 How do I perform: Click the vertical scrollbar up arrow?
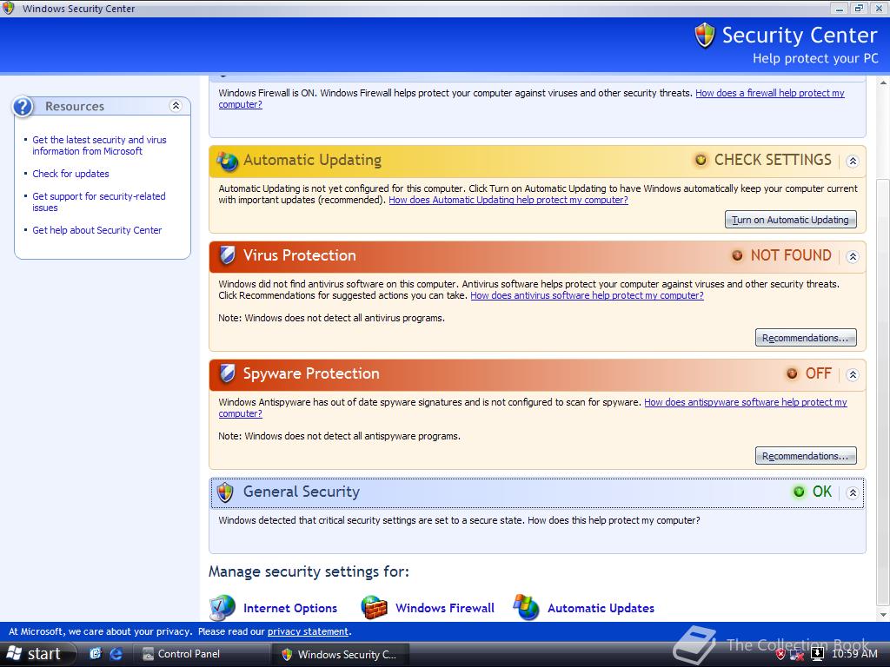tap(883, 83)
